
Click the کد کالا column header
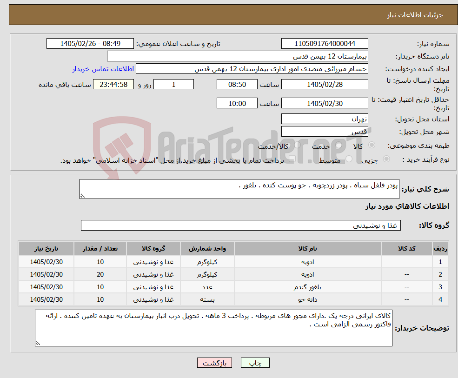[x=406, y=249]
